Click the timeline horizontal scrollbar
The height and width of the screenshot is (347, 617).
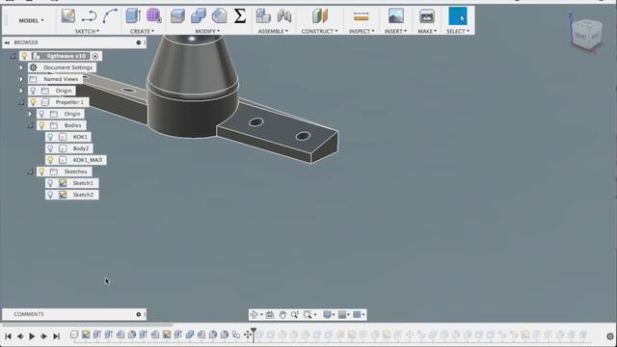tap(88, 325)
